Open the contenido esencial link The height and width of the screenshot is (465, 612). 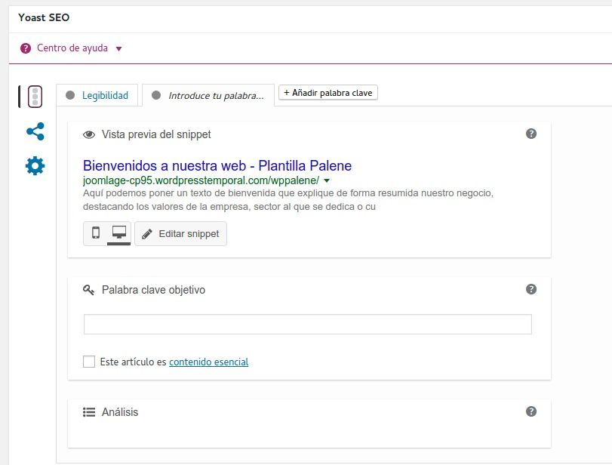(x=208, y=362)
